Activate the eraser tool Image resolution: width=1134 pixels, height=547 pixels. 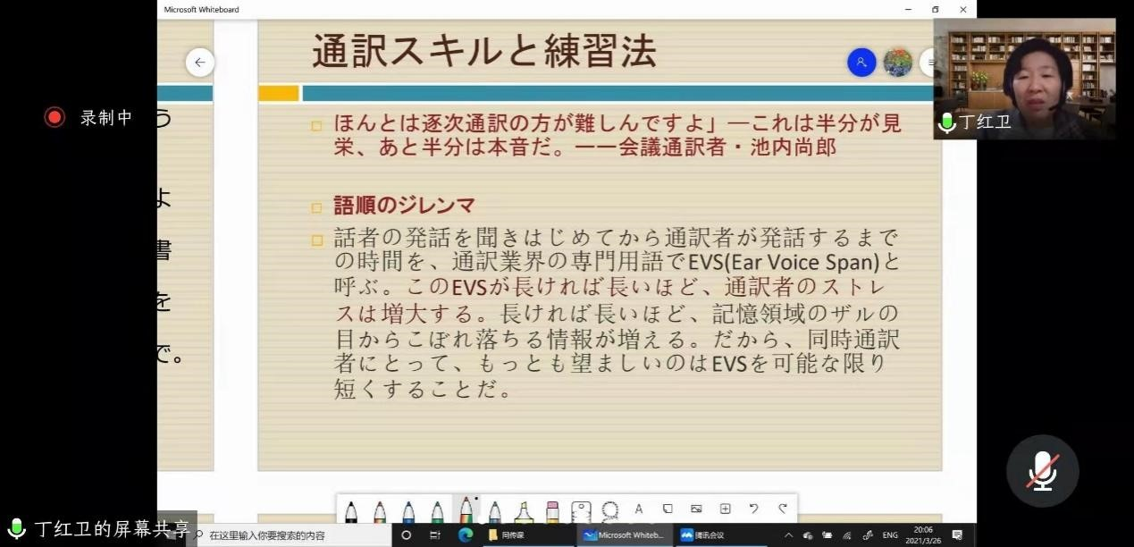(x=552, y=511)
